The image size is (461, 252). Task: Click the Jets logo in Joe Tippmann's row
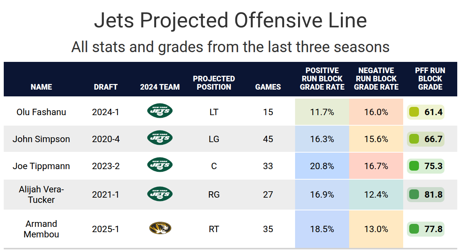160,165
